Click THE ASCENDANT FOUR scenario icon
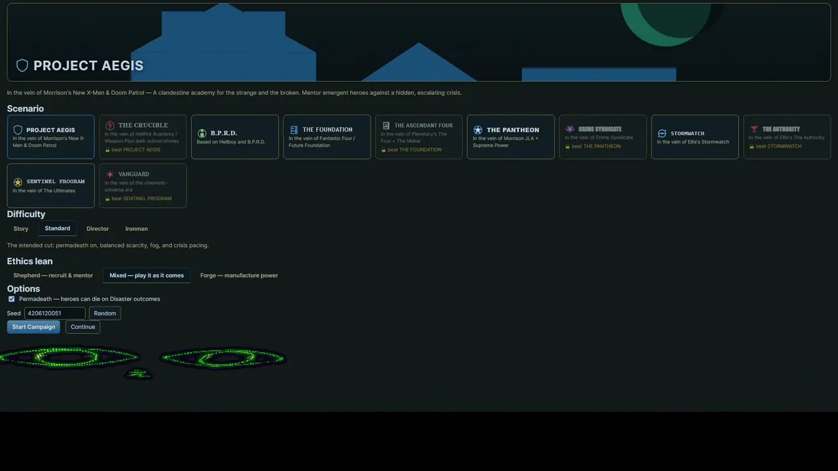The image size is (838, 471). pyautogui.click(x=386, y=126)
